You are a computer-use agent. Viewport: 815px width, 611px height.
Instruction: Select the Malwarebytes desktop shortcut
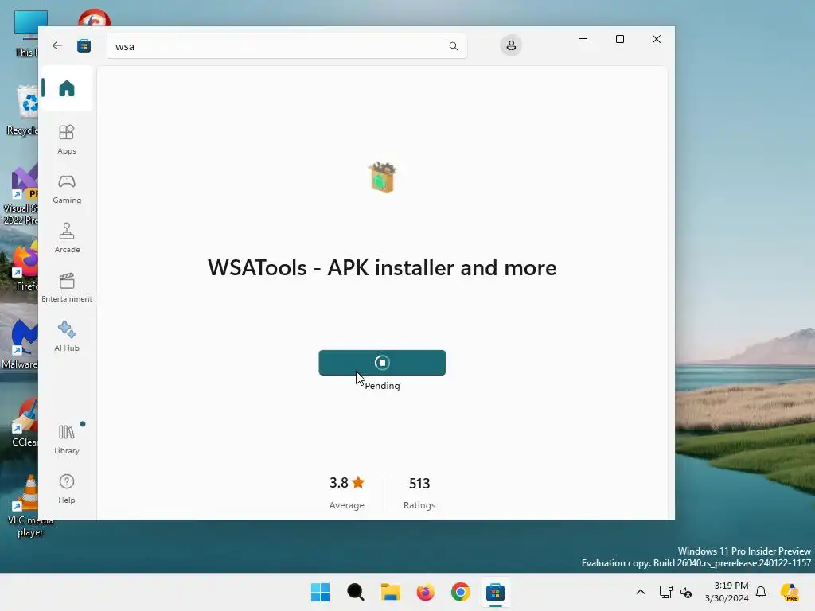[21, 343]
